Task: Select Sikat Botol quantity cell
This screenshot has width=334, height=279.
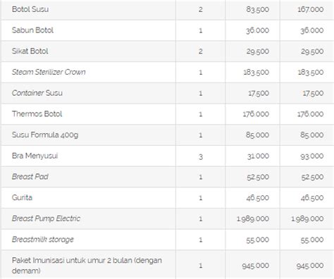Action: 200,51
